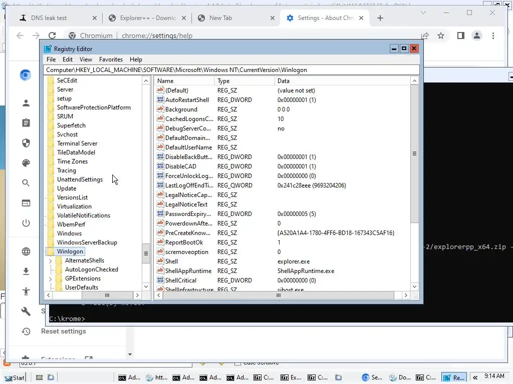Image resolution: width=513 pixels, height=384 pixels.
Task: Click the Background value string icon
Action: coord(160,108)
